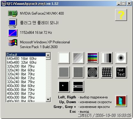Select the Text readability test
Image resolution: width=133 pixels, height=119 pixels.
[x=121, y=72]
